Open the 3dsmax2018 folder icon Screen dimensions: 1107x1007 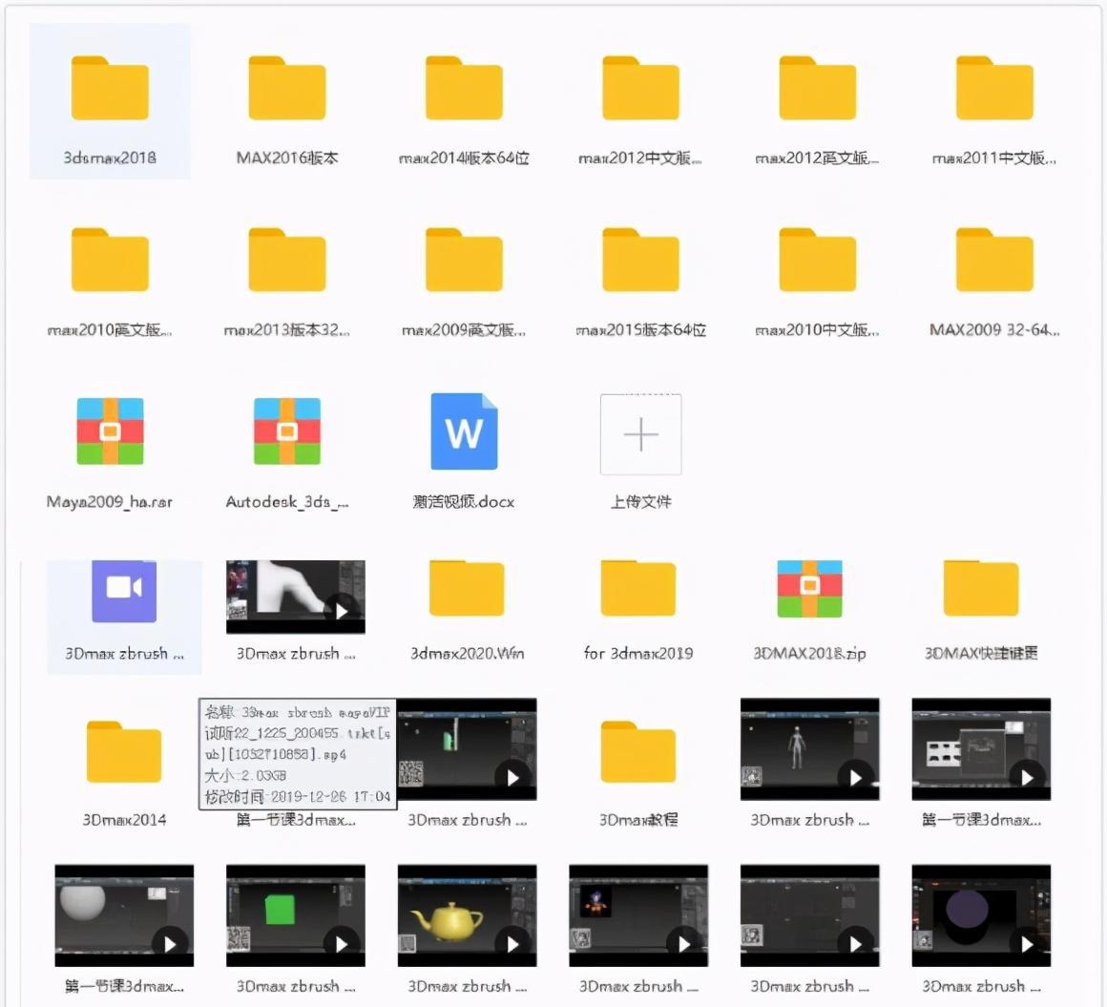[110, 88]
